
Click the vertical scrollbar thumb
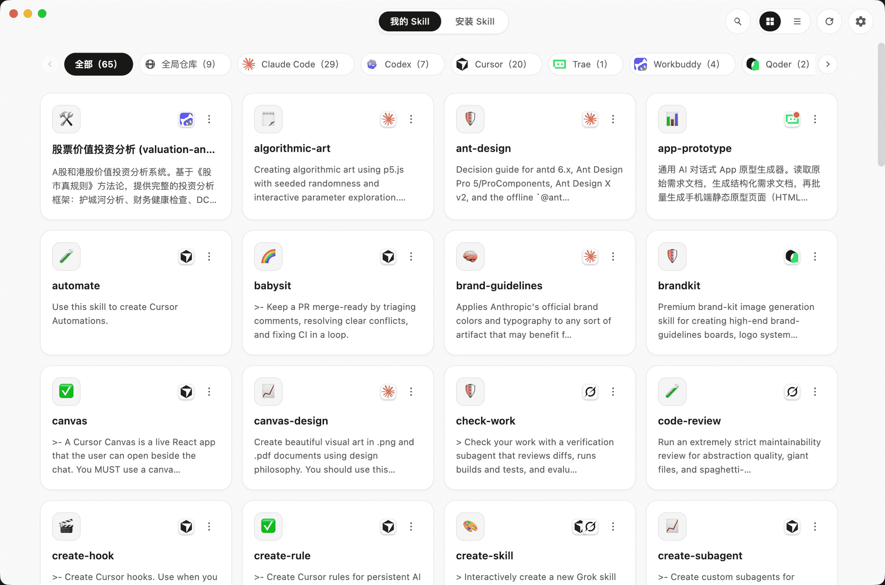[881, 105]
